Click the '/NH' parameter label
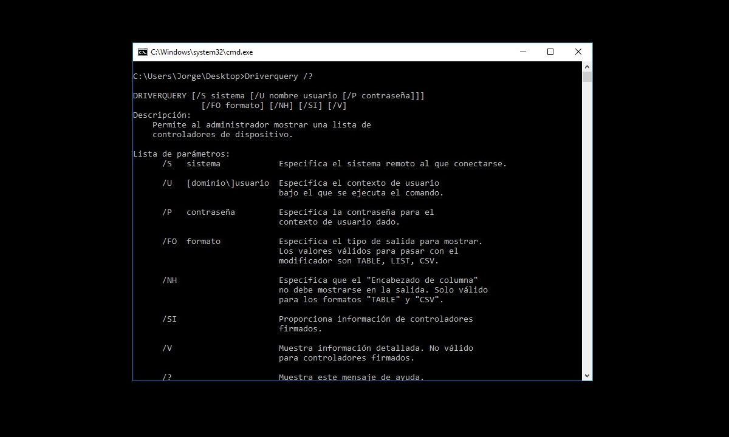The width and height of the screenshot is (729, 437). [169, 280]
